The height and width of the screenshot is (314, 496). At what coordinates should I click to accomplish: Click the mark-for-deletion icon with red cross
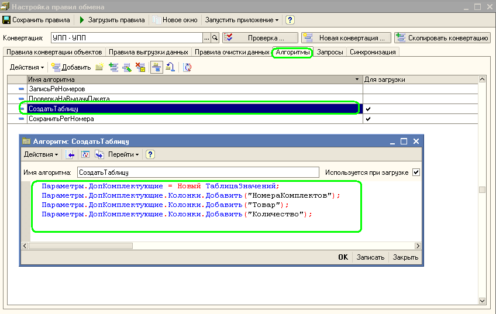point(140,67)
